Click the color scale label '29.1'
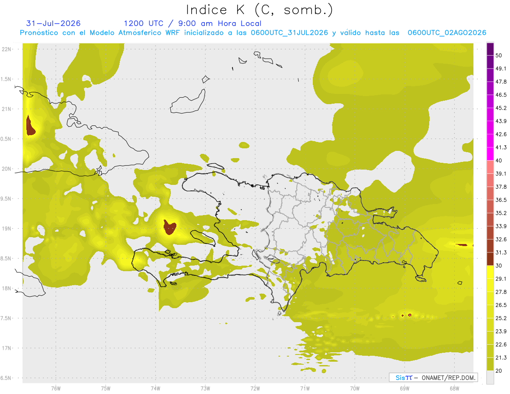510x394 pixels. pyautogui.click(x=501, y=279)
